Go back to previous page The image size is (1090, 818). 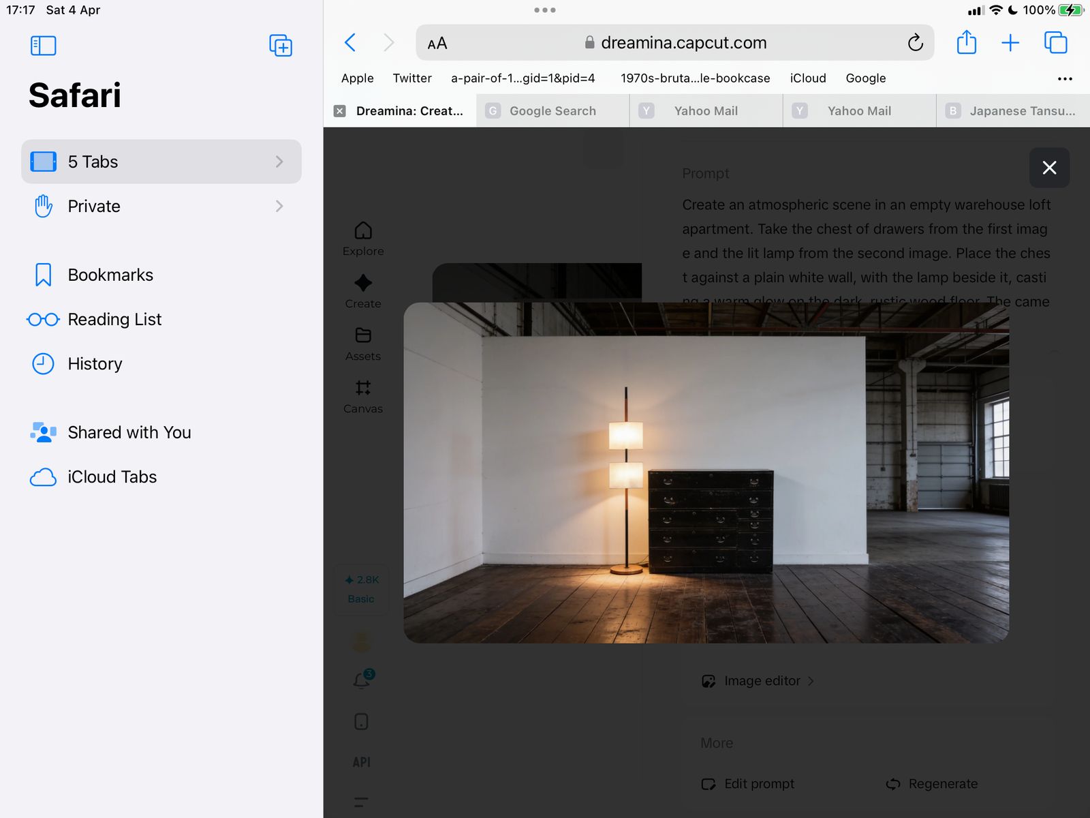[x=350, y=43]
